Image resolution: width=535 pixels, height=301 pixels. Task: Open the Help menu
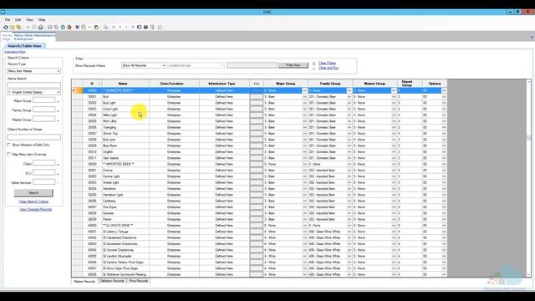point(42,20)
